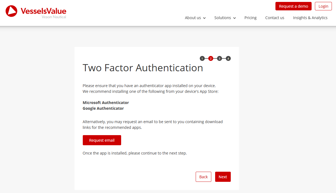Click the red step 2 circle

211,58
